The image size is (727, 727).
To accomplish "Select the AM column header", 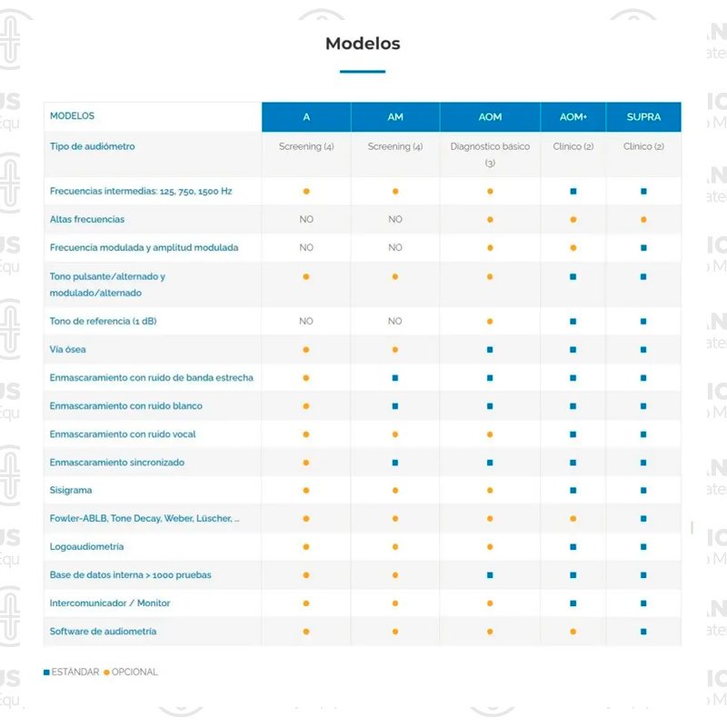I will [x=395, y=117].
